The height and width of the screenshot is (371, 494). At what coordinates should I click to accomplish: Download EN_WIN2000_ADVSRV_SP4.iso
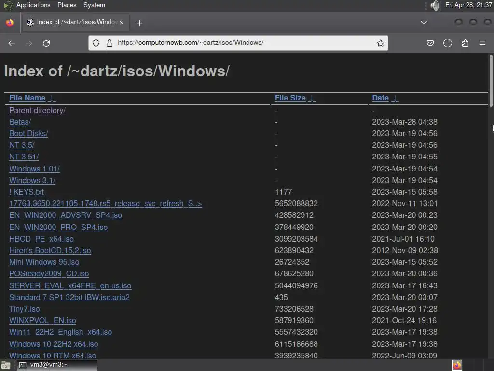[x=65, y=215]
